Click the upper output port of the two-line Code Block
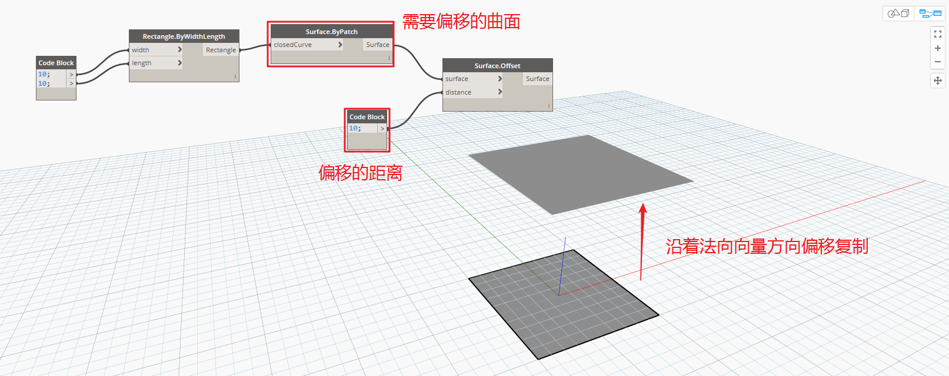The image size is (949, 376). 71,75
